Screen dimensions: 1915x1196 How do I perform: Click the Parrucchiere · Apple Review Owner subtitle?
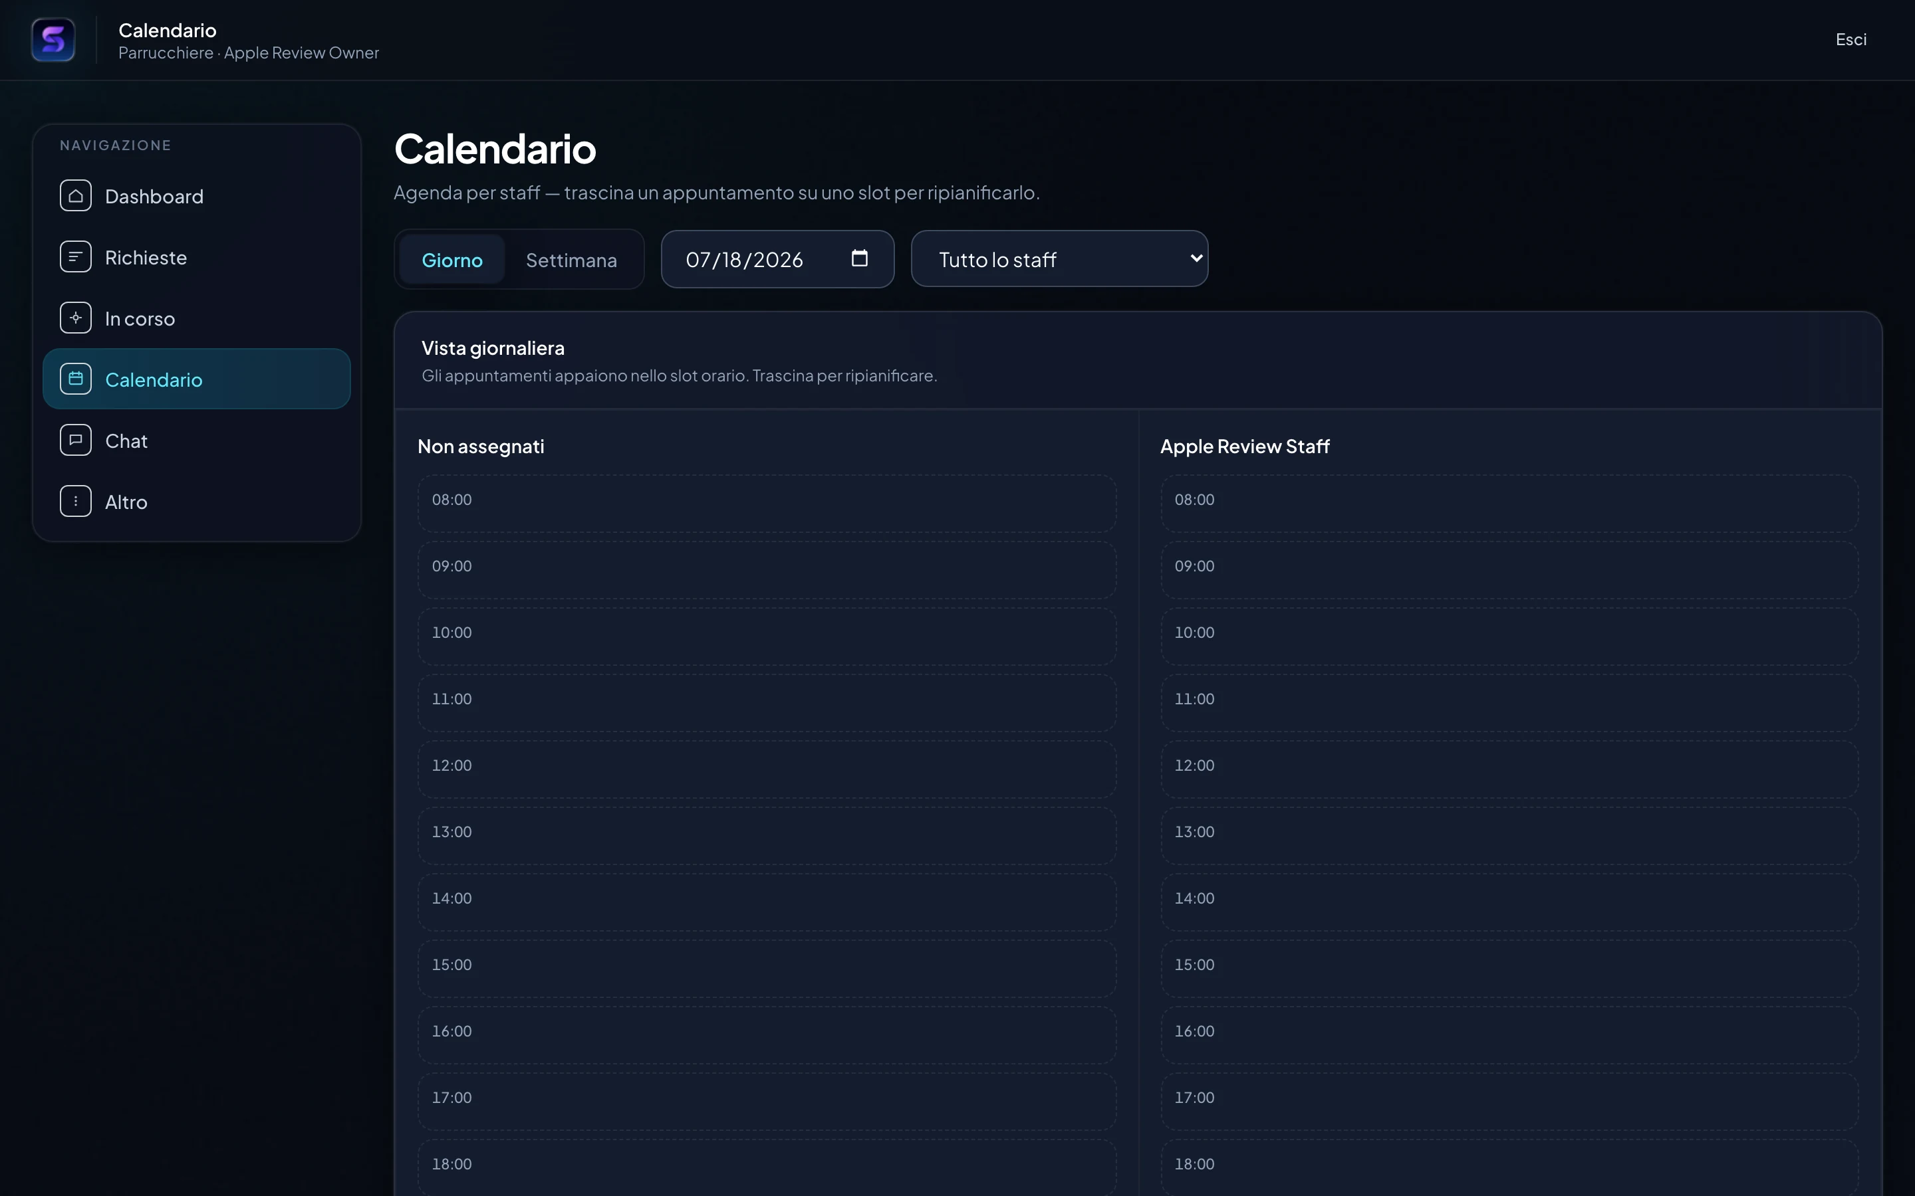click(249, 53)
